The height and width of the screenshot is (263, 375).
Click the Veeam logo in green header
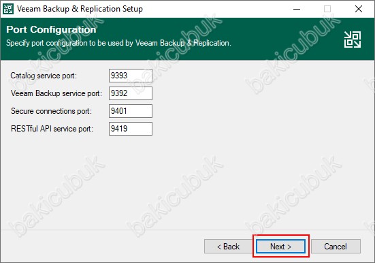(x=353, y=40)
